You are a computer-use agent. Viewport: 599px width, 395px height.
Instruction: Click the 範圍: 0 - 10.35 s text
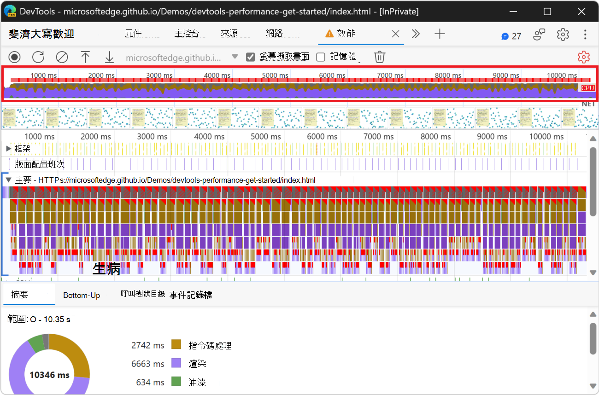tap(39, 319)
